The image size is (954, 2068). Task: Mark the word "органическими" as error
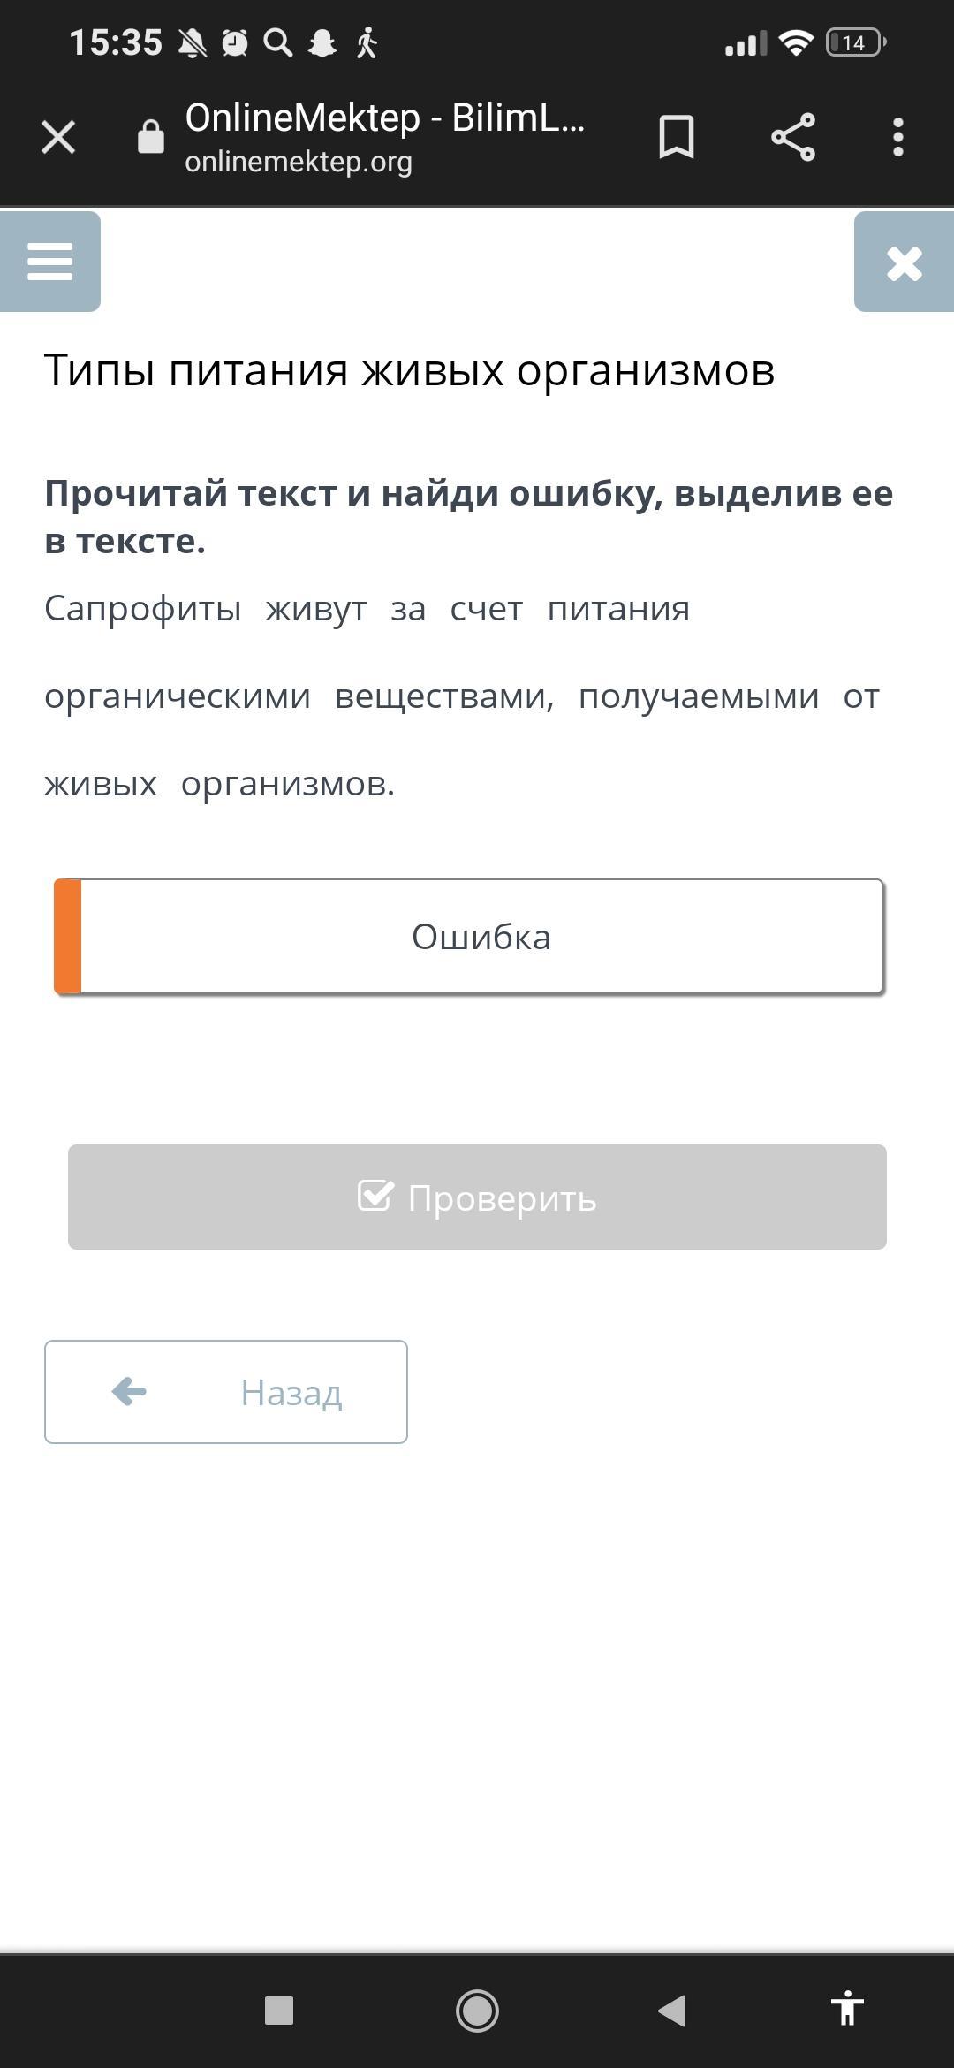coord(178,696)
